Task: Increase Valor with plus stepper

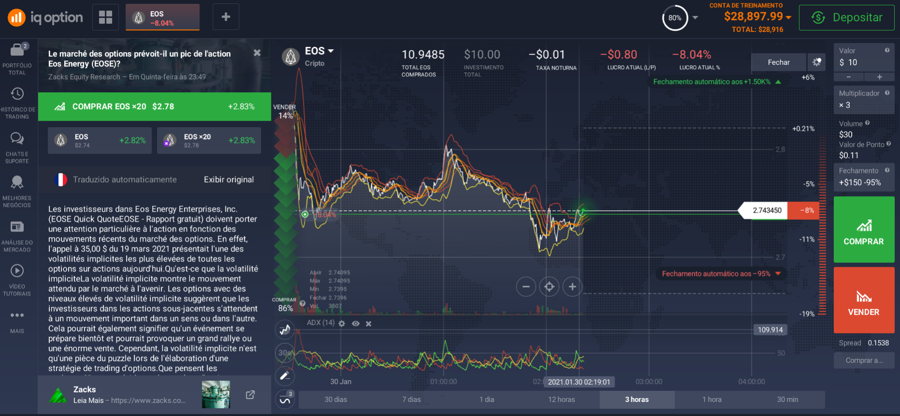Action: 879,77
